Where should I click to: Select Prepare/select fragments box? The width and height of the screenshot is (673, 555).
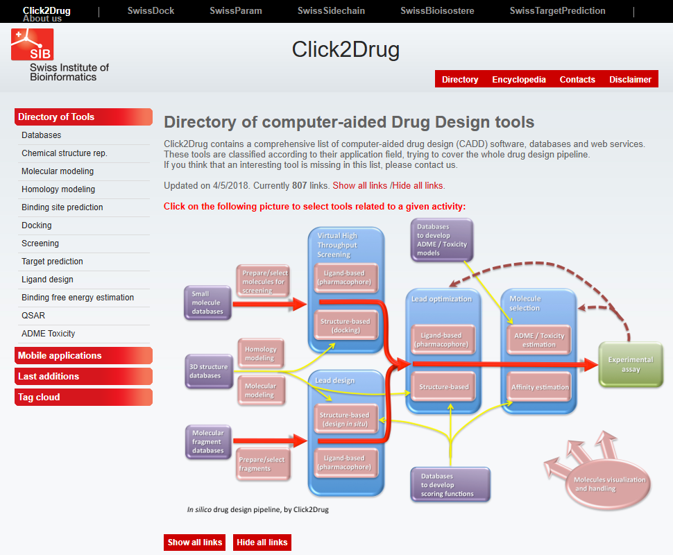(x=263, y=464)
